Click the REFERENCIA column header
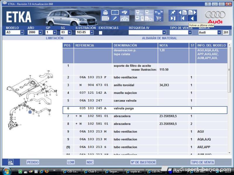Viewport: 234px width, 175px height. tap(93, 45)
